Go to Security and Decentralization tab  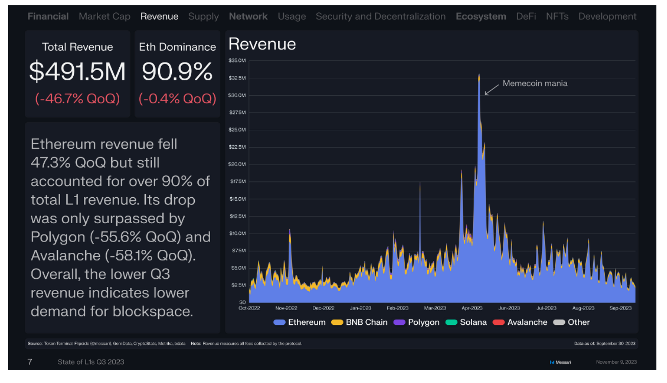pos(381,16)
